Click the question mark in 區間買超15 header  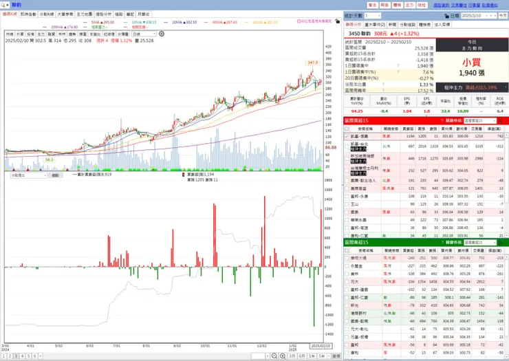[442, 121]
